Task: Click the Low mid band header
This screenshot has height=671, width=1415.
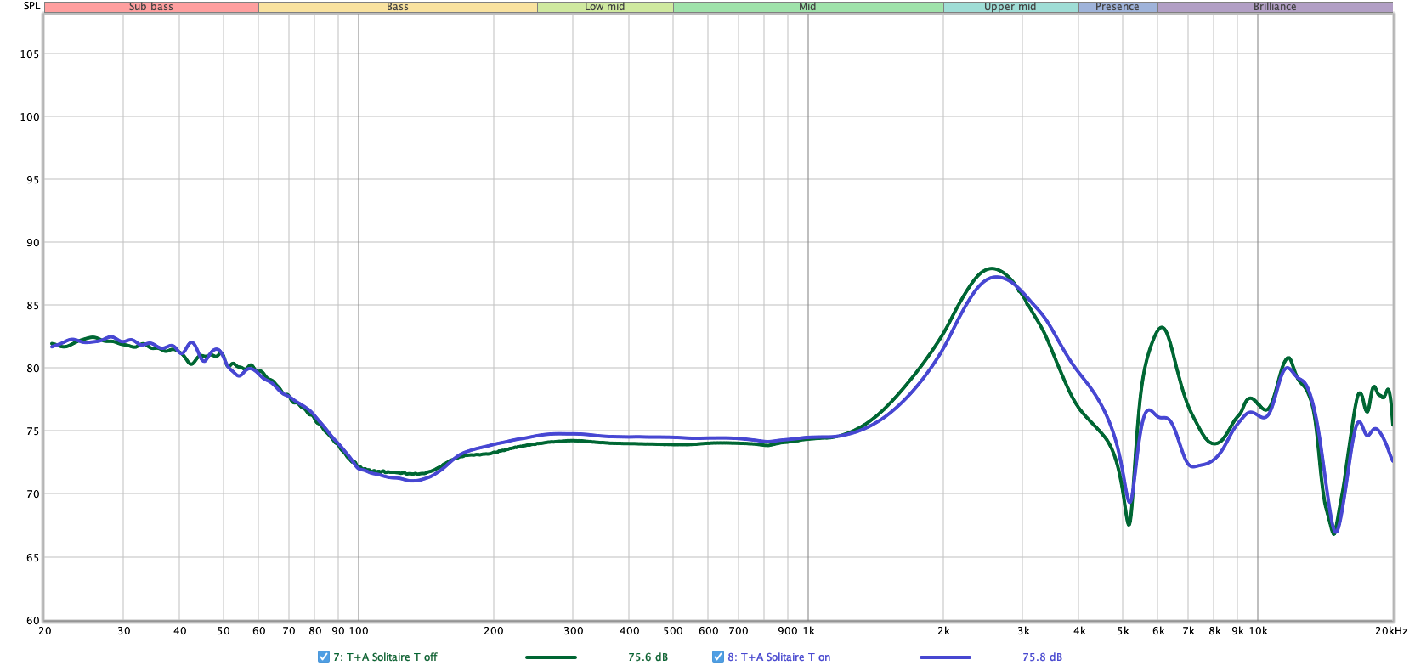Action: [x=605, y=7]
